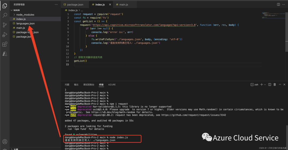Open the Extensions view
Viewport: 288px width, 150px height.
(5, 44)
